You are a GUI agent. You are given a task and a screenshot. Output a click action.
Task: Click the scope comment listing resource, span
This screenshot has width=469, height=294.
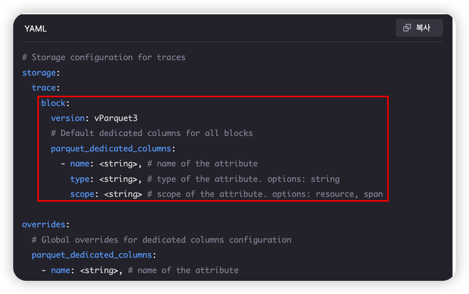pos(265,194)
